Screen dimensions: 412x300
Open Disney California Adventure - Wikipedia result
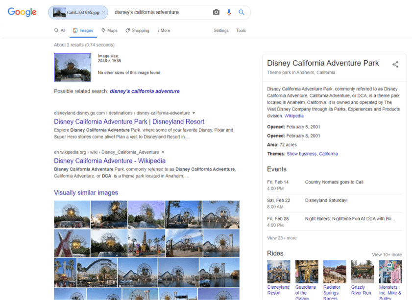[x=110, y=161]
